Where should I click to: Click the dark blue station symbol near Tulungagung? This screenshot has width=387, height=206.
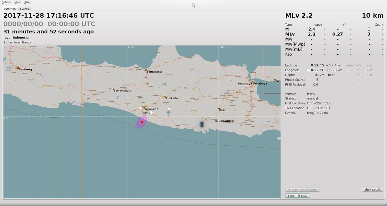(202, 124)
